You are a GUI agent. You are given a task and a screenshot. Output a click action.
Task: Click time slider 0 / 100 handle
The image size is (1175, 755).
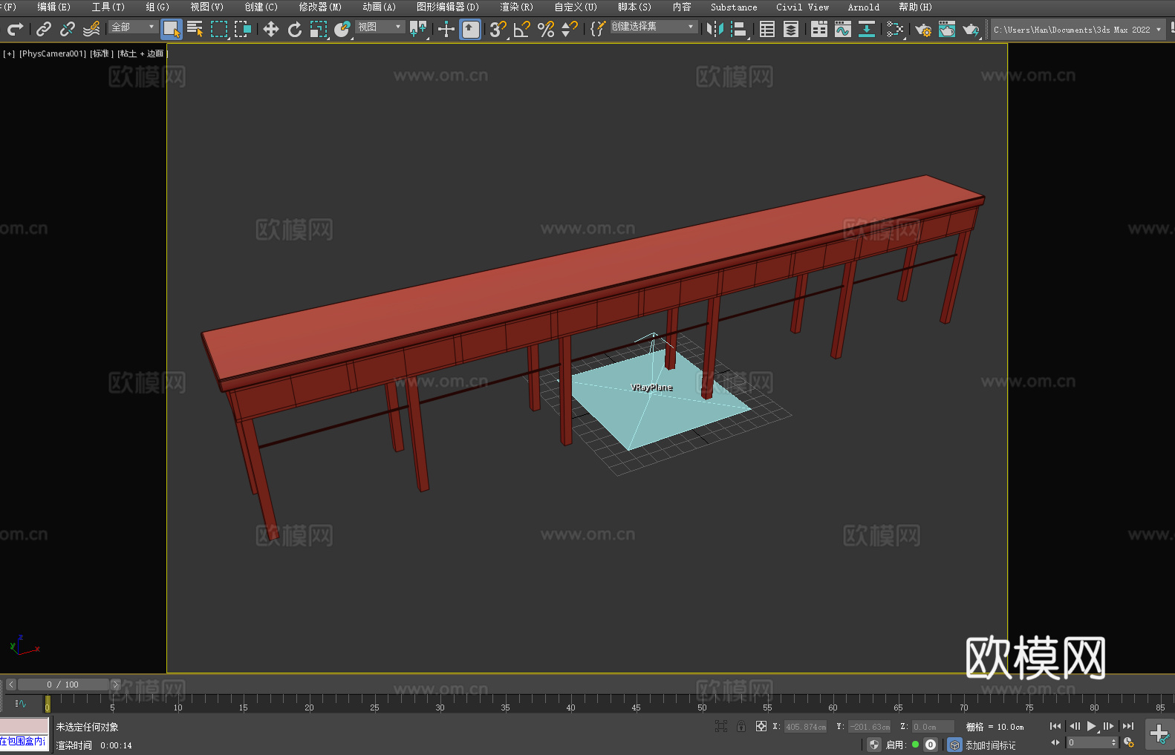tap(63, 684)
